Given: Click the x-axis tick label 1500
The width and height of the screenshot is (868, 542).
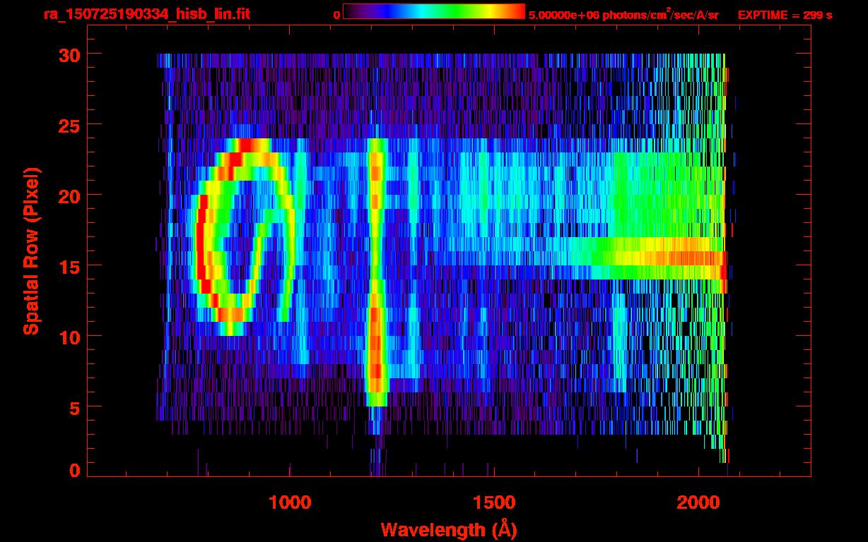Looking at the screenshot, I should [494, 502].
